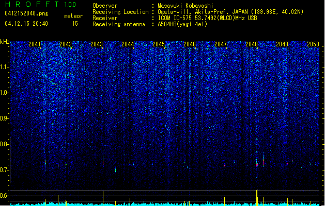Screen dimensions: 325x206
Task: Select the filename 0412152040.png
Action: click(26, 13)
